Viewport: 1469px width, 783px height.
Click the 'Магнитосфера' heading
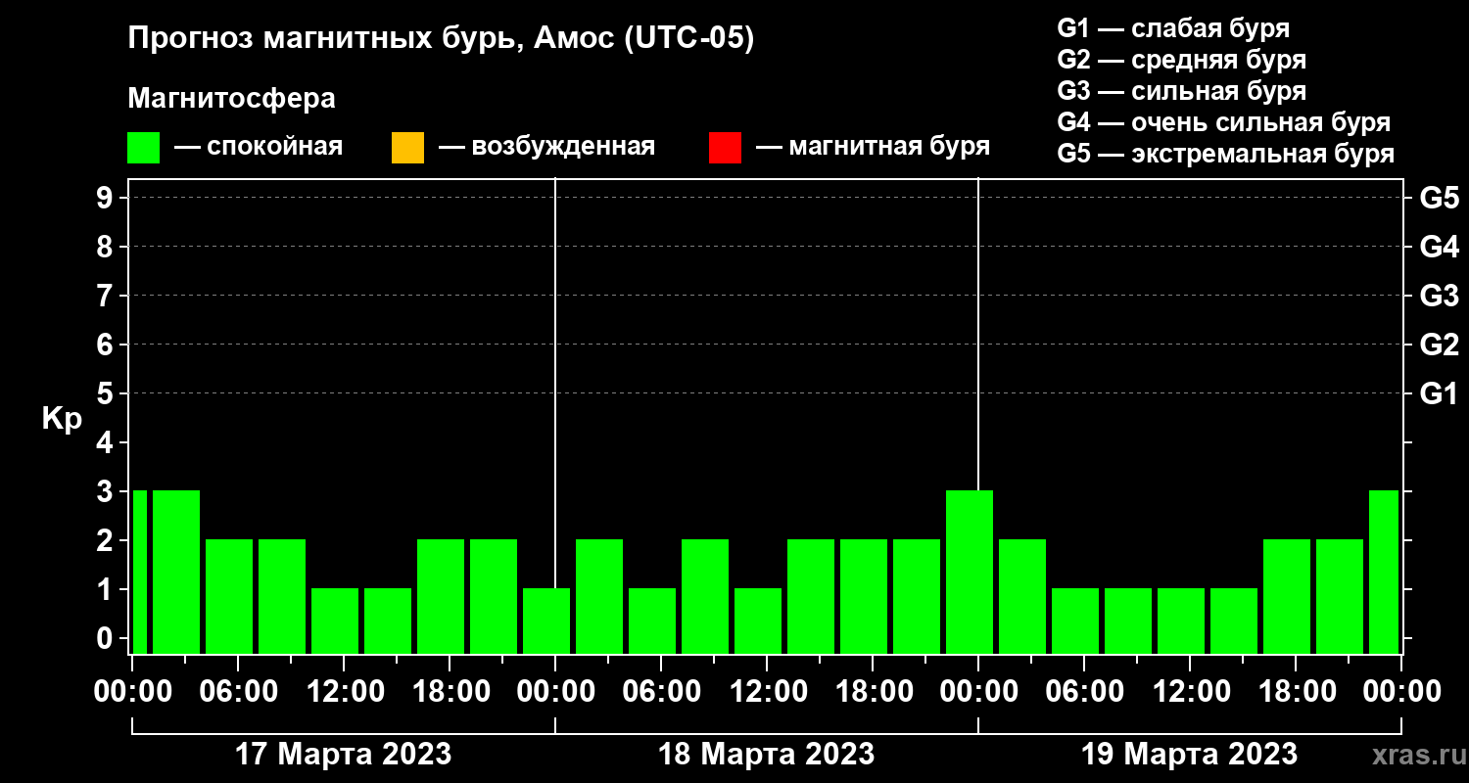231,99
